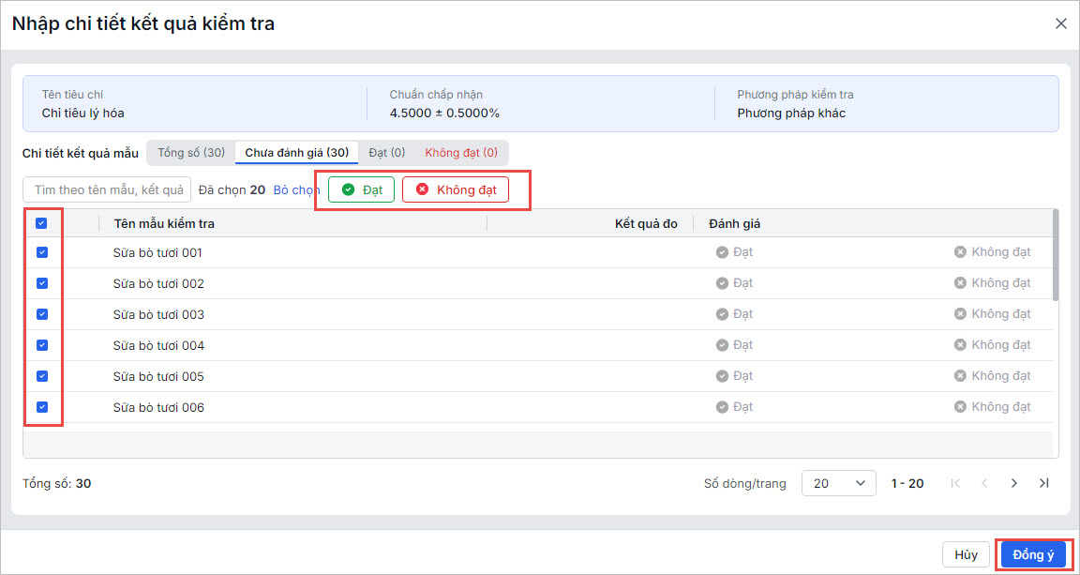Confirm with the Đồng ý button

click(1033, 554)
